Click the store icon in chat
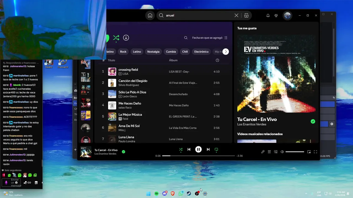The width and height of the screenshot is (353, 198). click(36, 183)
